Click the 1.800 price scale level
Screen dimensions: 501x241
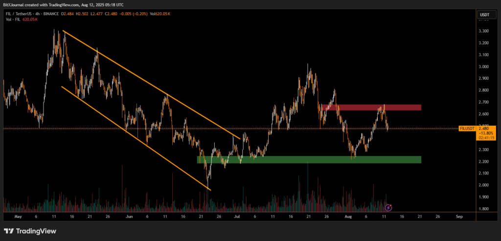(x=483, y=209)
